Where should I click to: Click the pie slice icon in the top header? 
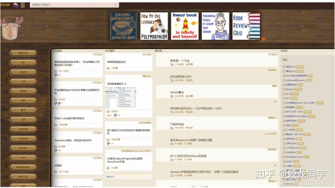[16, 4]
